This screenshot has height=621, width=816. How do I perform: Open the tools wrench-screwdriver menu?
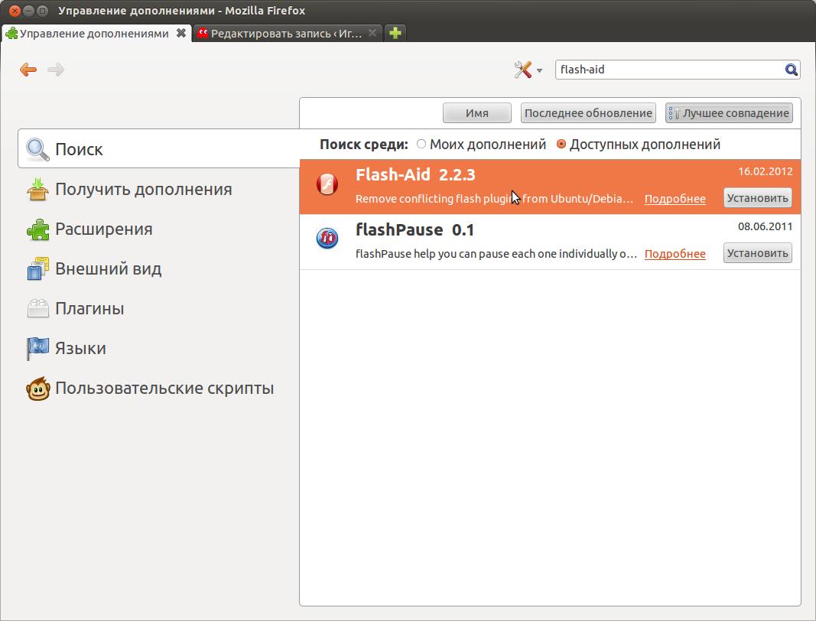click(528, 70)
